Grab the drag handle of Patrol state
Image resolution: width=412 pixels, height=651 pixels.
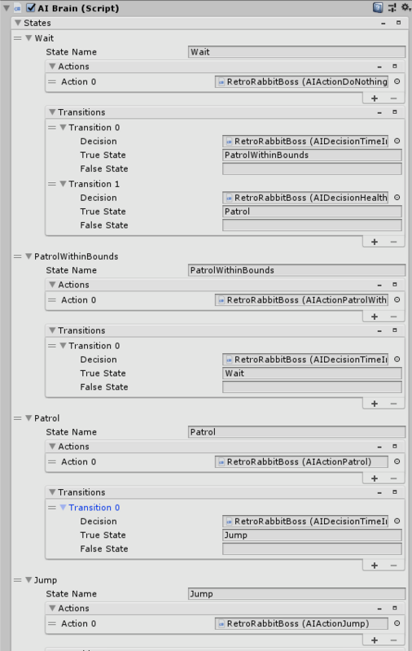click(x=17, y=418)
